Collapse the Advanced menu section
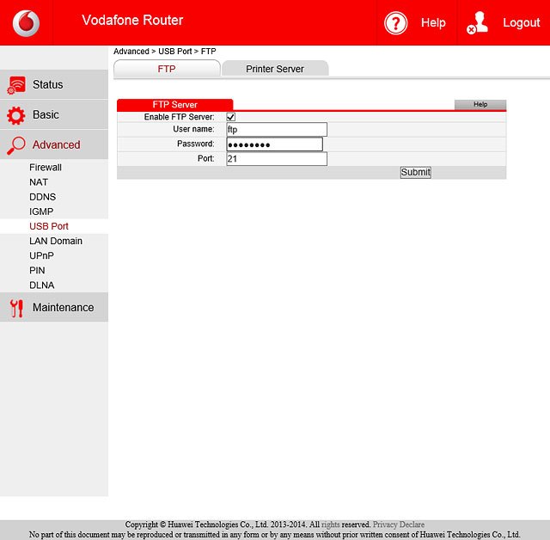This screenshot has width=550, height=540. [x=54, y=144]
